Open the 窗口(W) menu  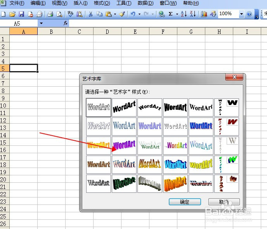168,3
